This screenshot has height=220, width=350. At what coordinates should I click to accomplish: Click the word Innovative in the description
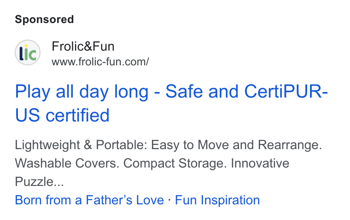pos(260,163)
